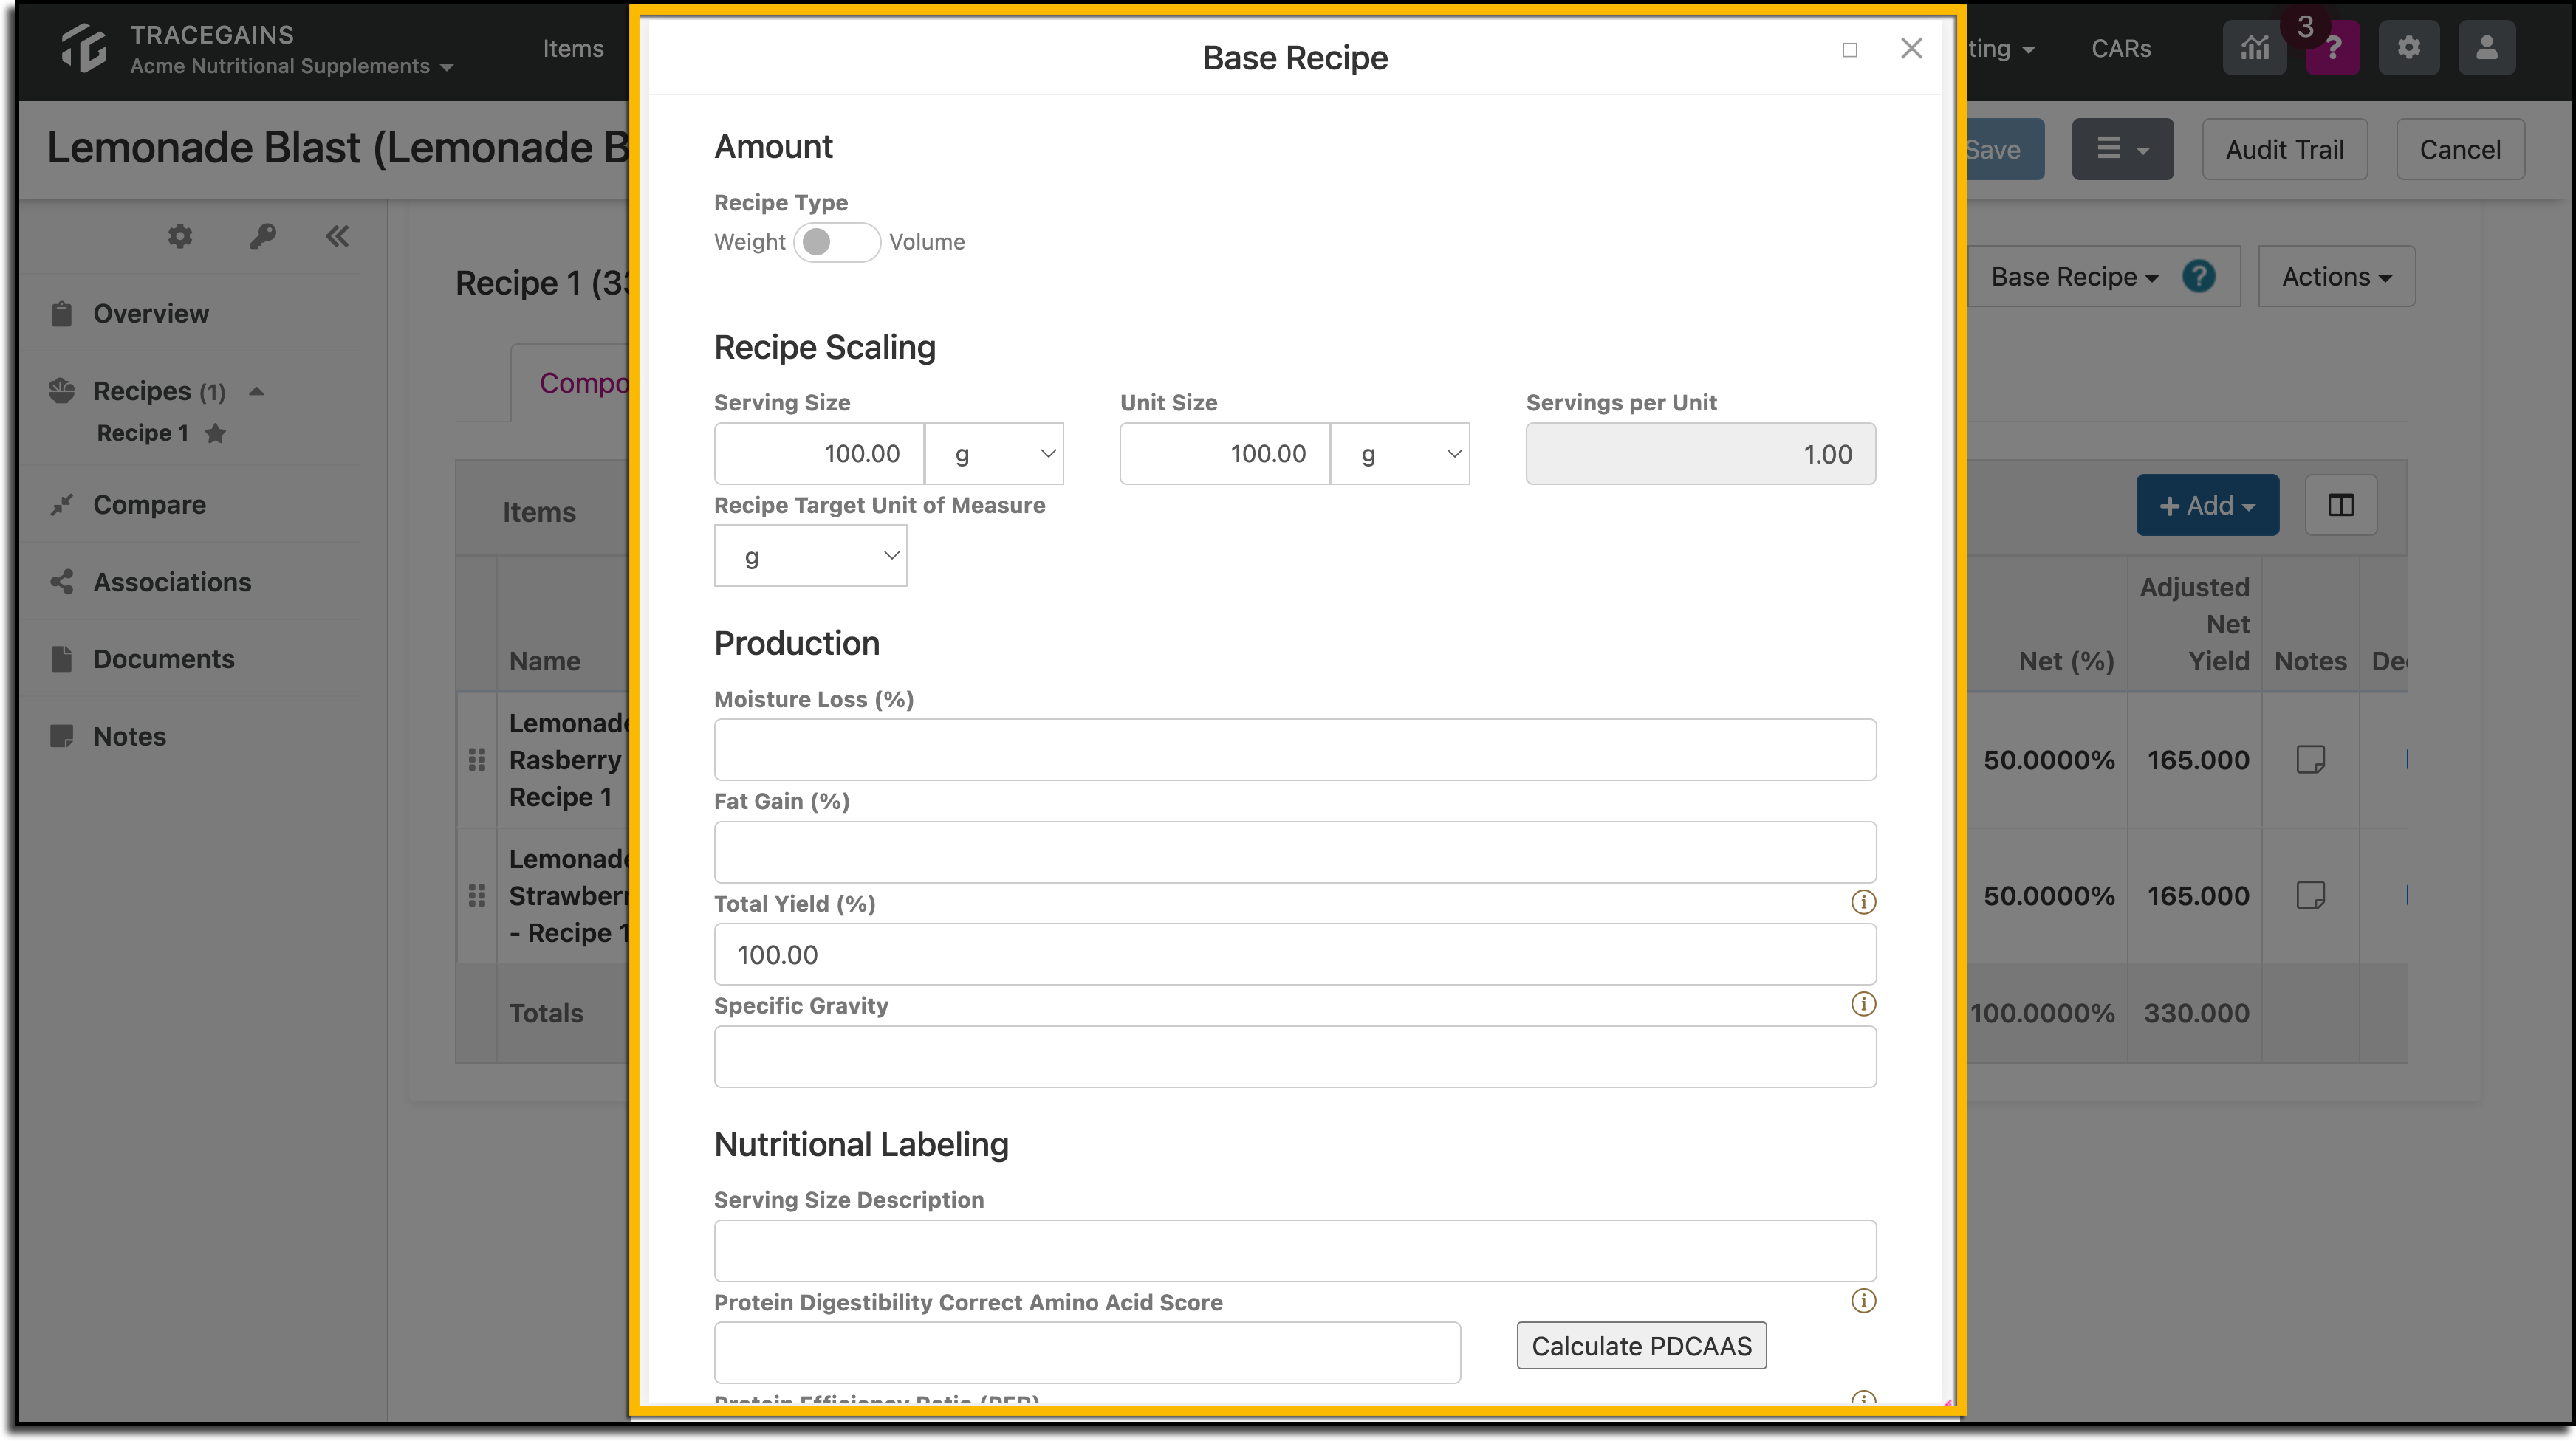Open Serving Size unit dropdown
This screenshot has height=1441, width=2576.
994,455
